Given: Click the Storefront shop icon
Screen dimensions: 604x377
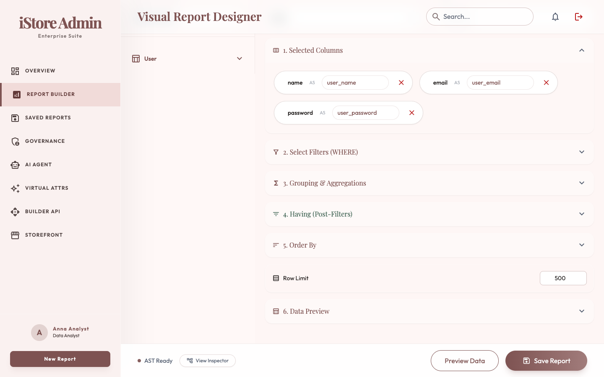Looking at the screenshot, I should coord(15,235).
